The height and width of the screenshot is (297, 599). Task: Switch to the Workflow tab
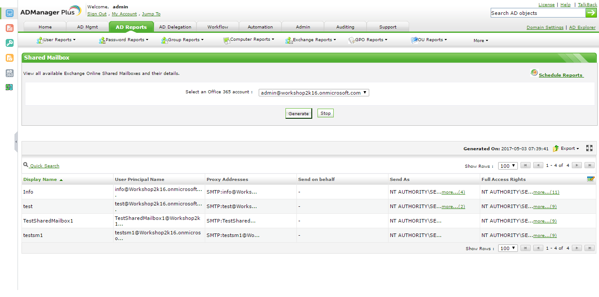pyautogui.click(x=218, y=27)
